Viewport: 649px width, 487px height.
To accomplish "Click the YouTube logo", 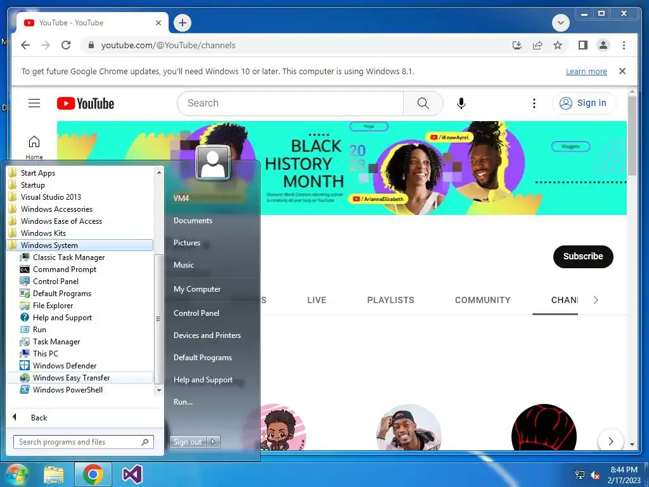I will (86, 103).
